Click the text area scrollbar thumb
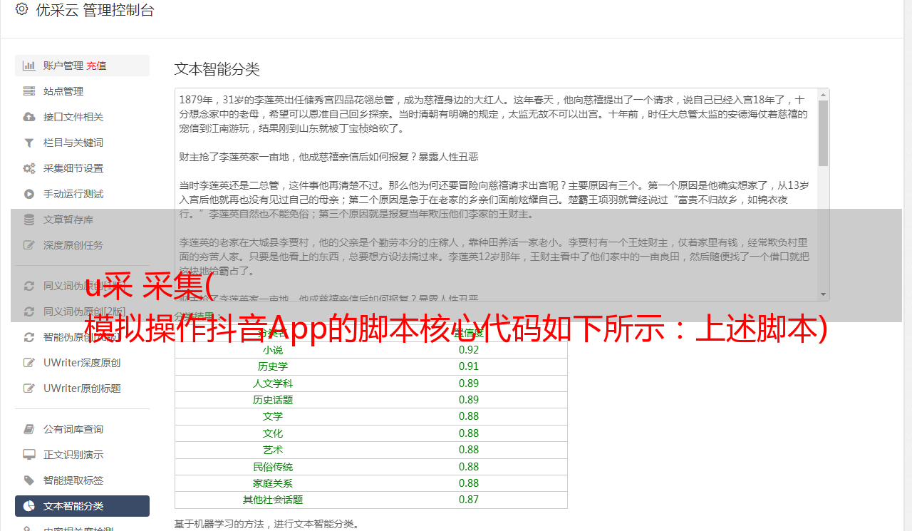This screenshot has width=912, height=531. pos(824,133)
